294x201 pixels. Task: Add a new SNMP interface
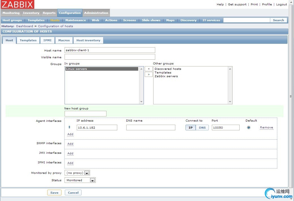point(70,144)
